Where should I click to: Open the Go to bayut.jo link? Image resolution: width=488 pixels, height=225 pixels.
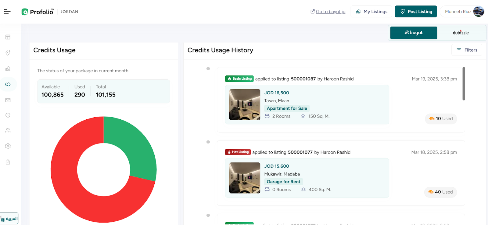pyautogui.click(x=331, y=12)
